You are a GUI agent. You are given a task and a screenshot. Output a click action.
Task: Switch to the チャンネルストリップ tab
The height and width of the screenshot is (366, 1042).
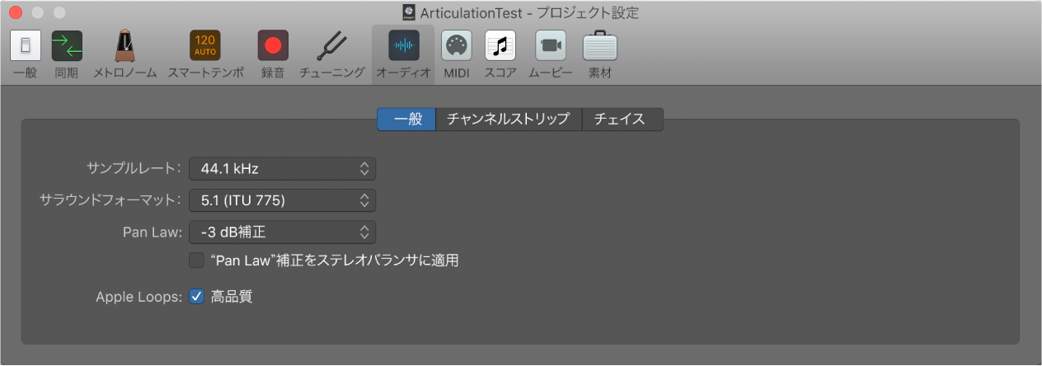click(x=509, y=119)
